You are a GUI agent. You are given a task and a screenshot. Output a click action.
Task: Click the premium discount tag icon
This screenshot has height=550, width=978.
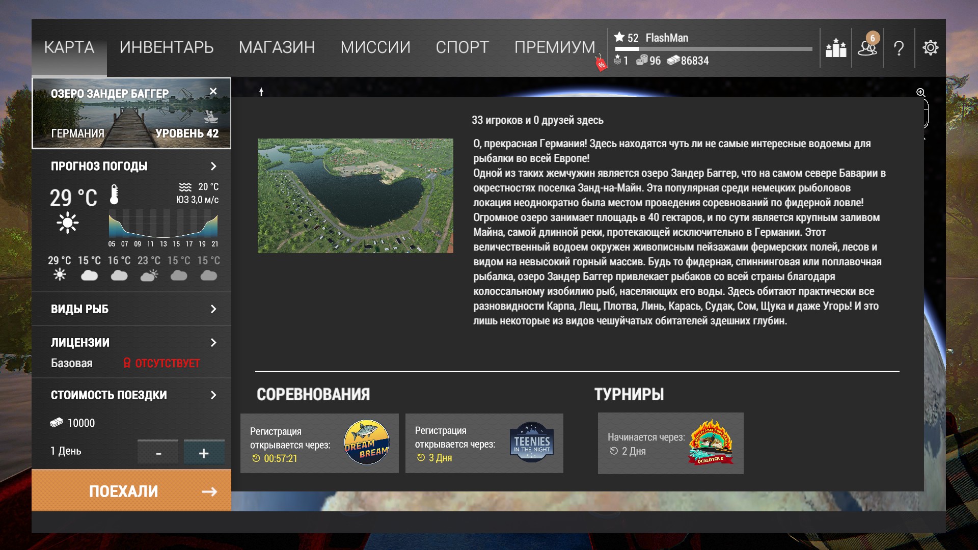pos(601,64)
